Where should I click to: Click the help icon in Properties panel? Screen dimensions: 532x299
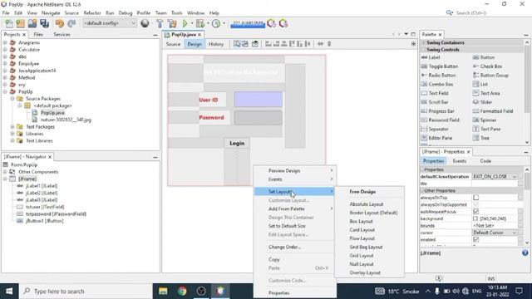[525, 252]
